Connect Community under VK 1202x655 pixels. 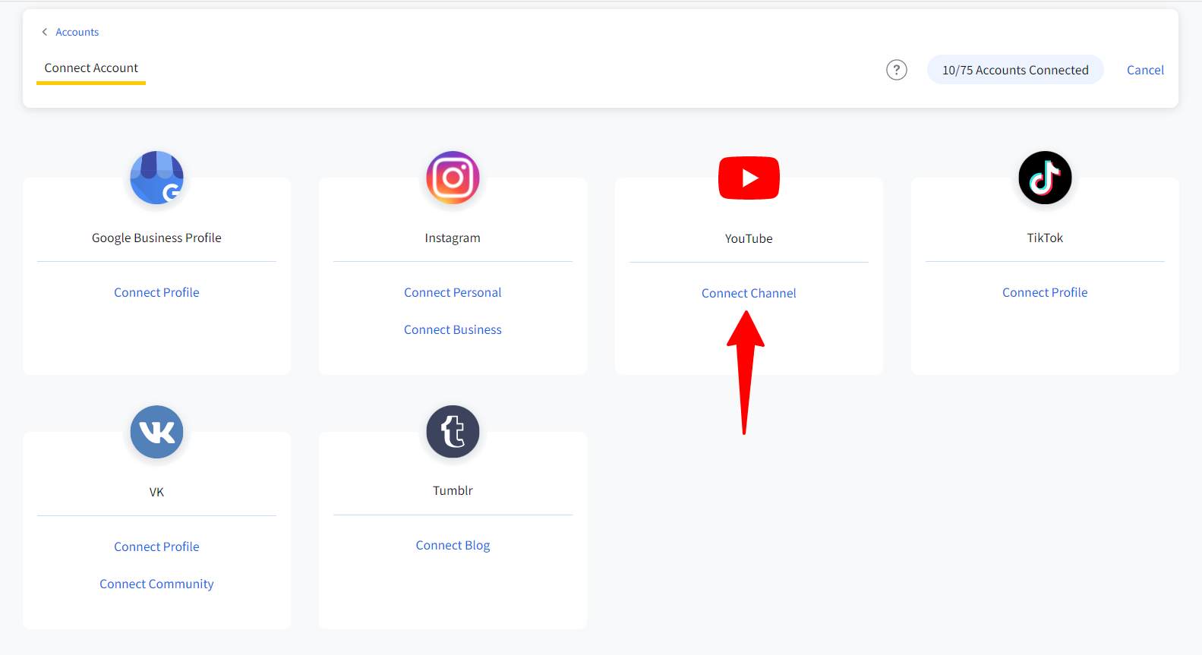pyautogui.click(x=156, y=584)
